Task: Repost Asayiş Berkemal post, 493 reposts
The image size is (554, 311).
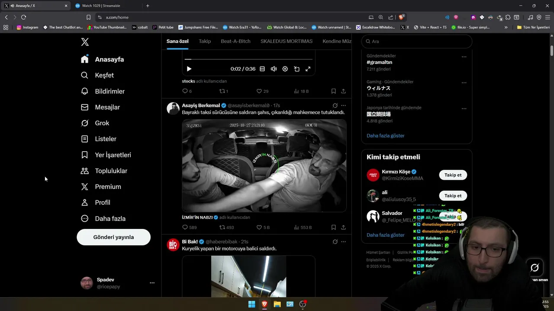Action: [x=226, y=227]
